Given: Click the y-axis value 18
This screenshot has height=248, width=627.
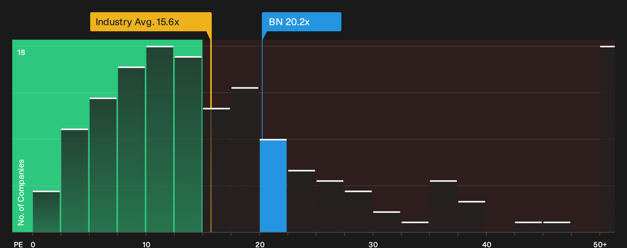Looking at the screenshot, I should click(21, 53).
